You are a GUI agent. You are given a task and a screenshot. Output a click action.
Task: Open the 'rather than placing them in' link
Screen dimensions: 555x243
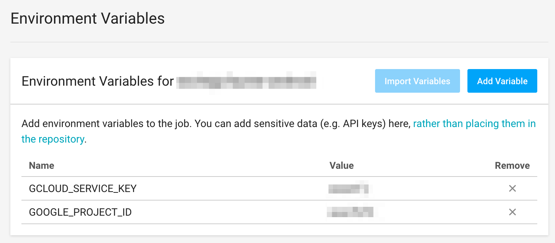tap(474, 124)
